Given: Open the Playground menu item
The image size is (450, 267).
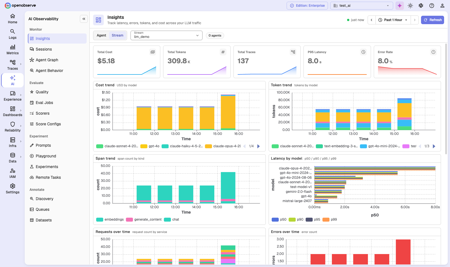Looking at the screenshot, I should 57,156.
